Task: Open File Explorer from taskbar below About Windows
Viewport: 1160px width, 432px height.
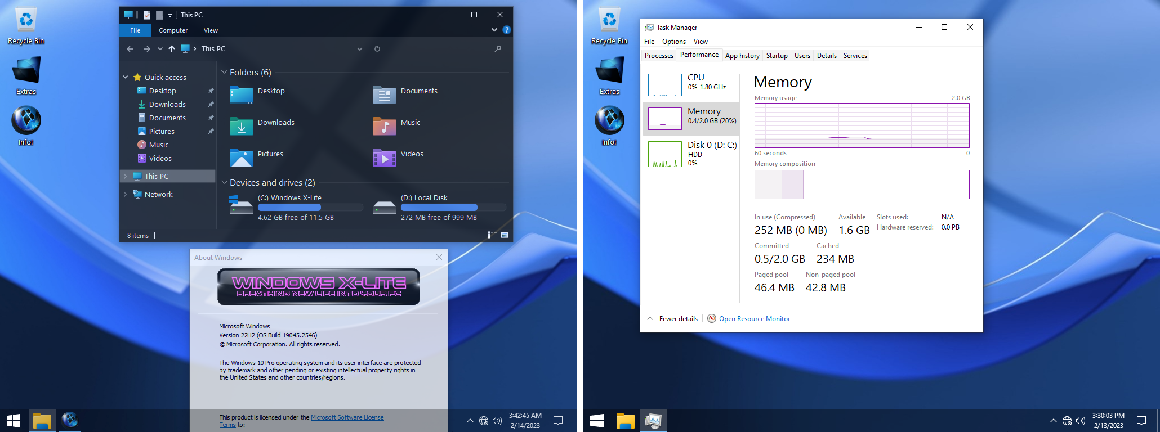Action: [x=42, y=420]
